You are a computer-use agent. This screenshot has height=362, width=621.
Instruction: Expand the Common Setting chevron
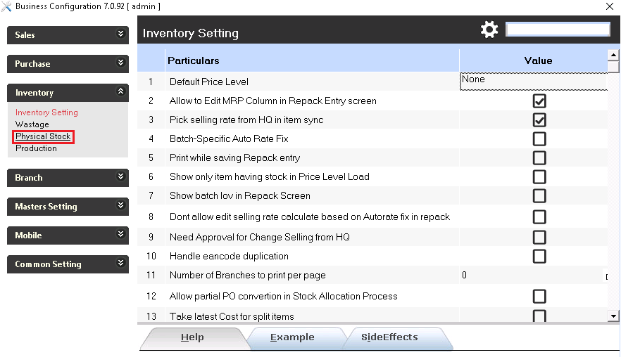[121, 264]
